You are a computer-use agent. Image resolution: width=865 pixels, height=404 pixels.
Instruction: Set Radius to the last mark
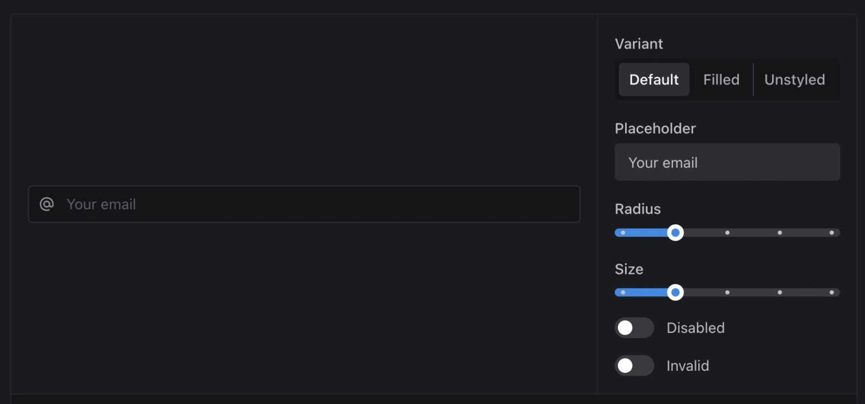[x=831, y=233]
